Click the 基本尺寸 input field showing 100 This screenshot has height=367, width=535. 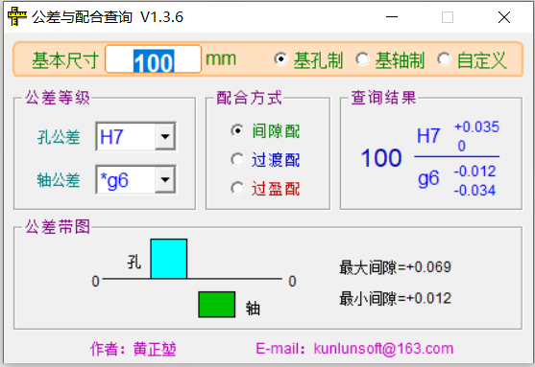click(x=153, y=59)
